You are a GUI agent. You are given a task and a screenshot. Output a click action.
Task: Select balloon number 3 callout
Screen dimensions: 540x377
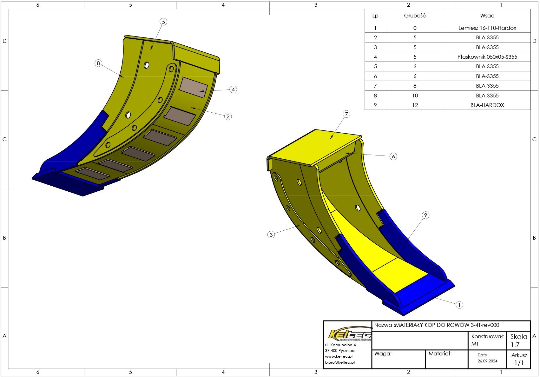271,235
